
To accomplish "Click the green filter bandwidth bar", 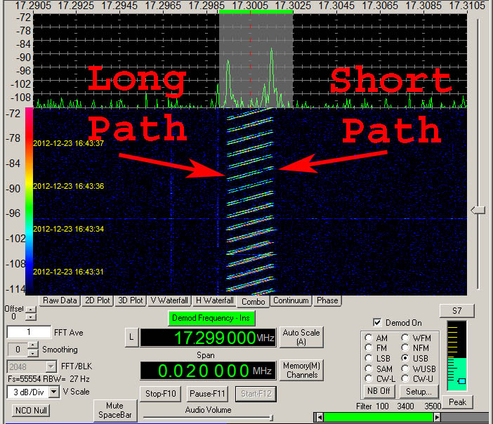I will [x=379, y=418].
